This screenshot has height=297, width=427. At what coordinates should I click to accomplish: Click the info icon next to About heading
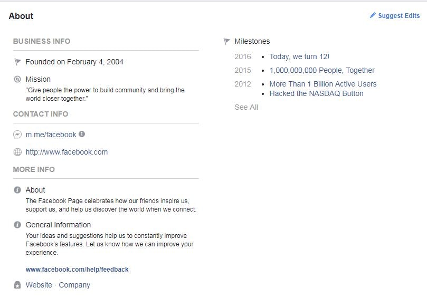pyautogui.click(x=17, y=190)
